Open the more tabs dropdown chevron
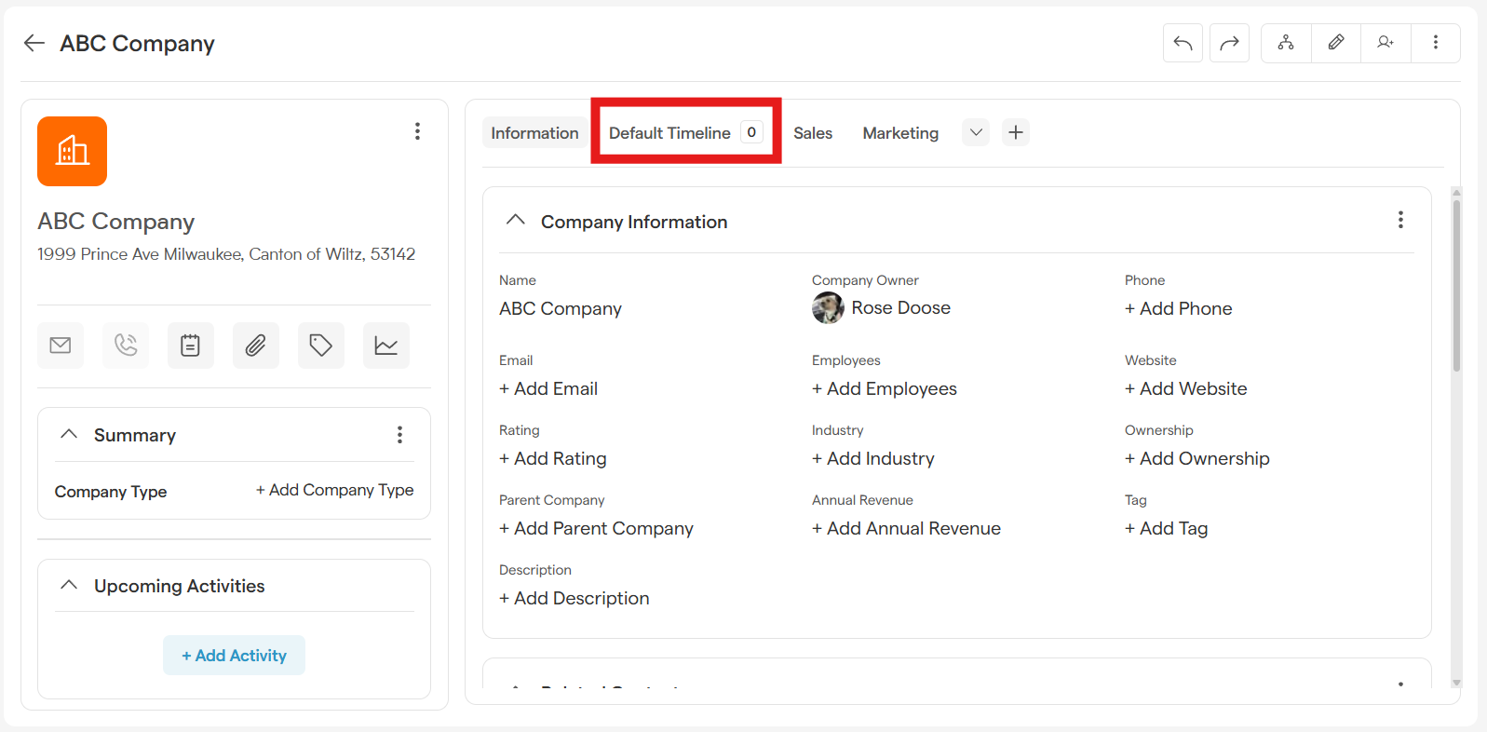 [975, 132]
